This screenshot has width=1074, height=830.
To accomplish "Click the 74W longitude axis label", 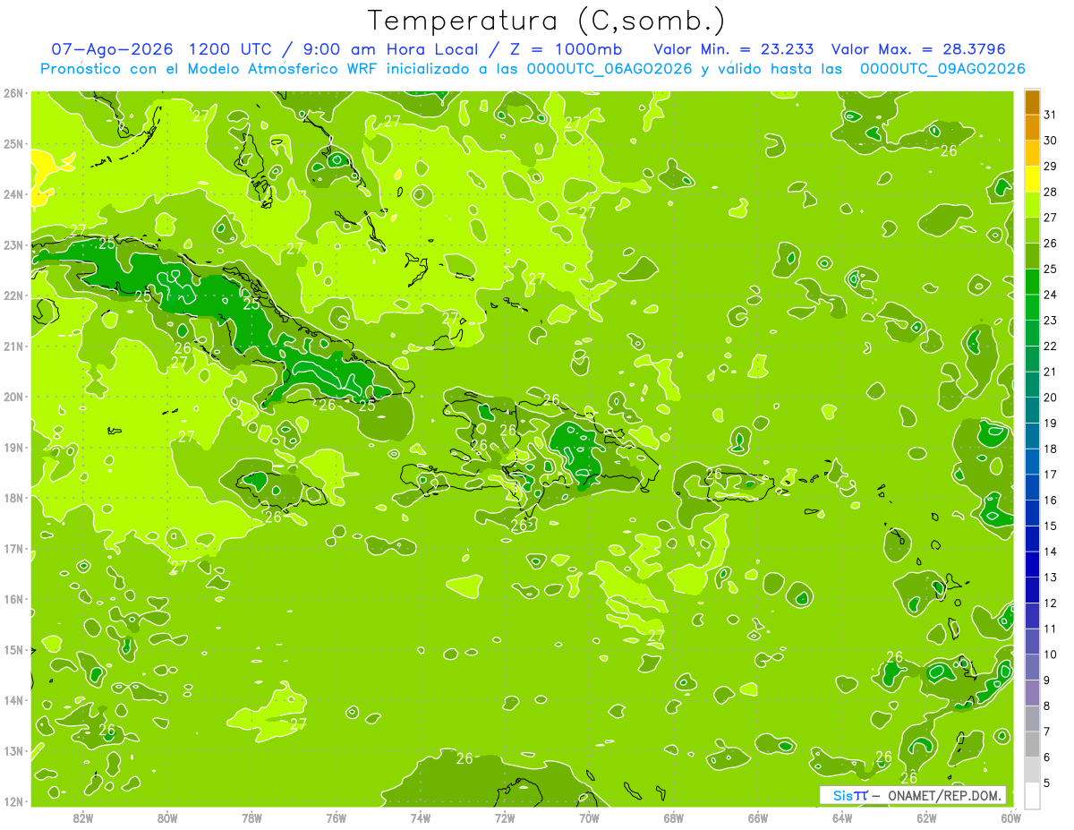I will pos(421,817).
